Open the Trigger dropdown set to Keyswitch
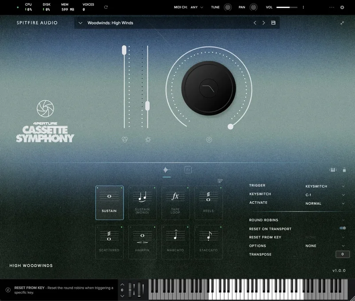Viewport: 355px width, 301px height. (325, 186)
